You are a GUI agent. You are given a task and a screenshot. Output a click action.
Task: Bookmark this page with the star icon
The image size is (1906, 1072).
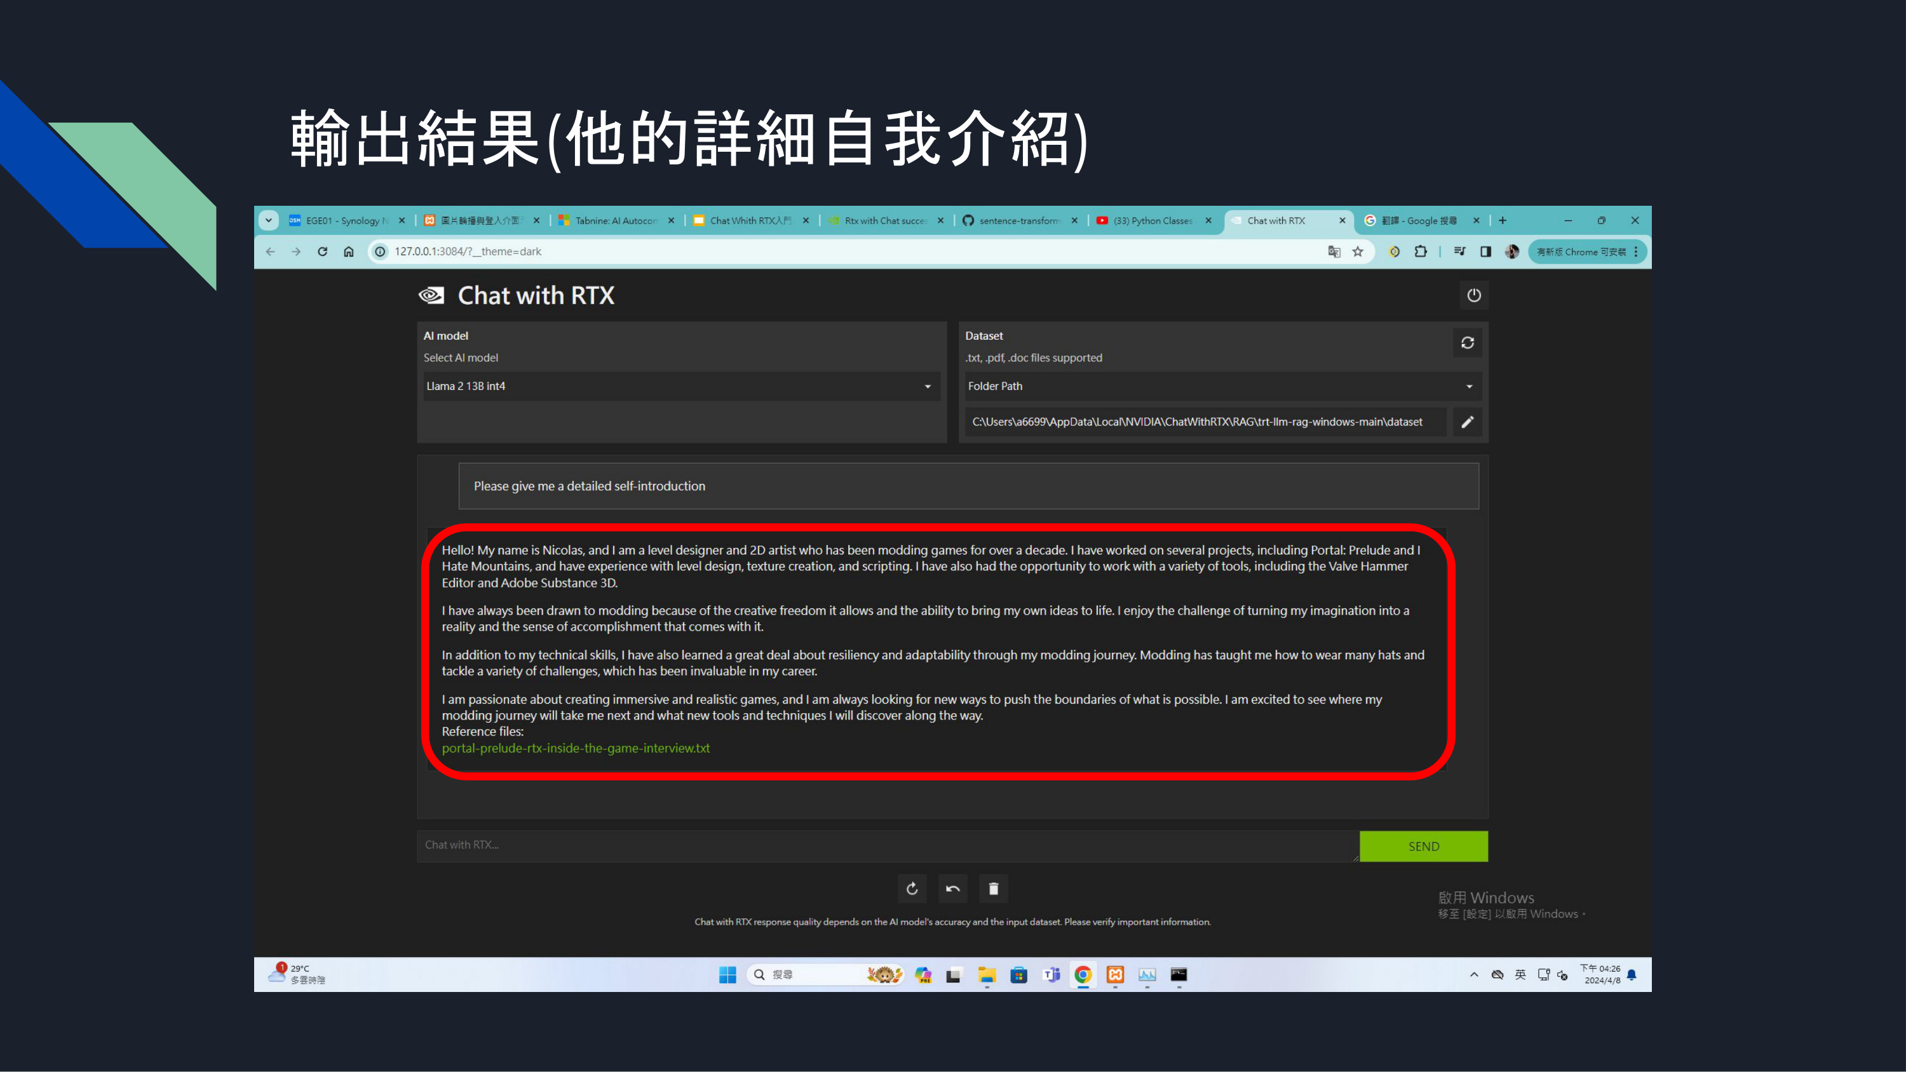point(1358,251)
